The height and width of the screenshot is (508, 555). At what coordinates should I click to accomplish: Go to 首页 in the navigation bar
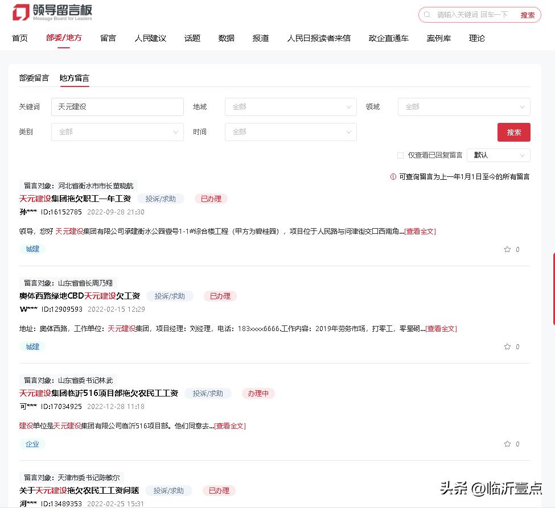(20, 38)
